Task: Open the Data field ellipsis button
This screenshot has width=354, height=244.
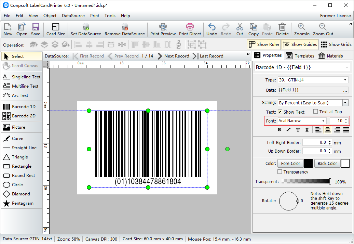Action: pyautogui.click(x=345, y=90)
